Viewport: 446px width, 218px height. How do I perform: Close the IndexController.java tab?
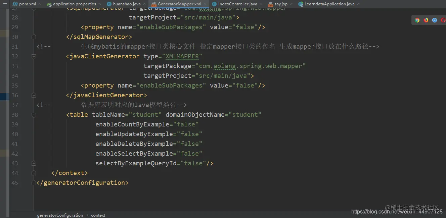[x=261, y=4]
